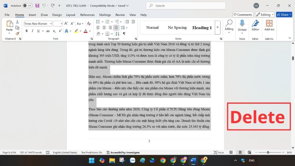Toggle bold formatting
Viewport: 295px width, 166px height.
coord(26,31)
